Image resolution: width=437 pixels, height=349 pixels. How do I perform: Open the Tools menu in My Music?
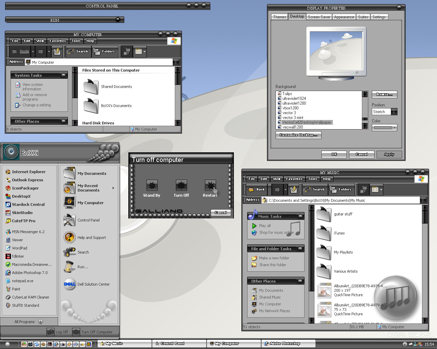(313, 179)
